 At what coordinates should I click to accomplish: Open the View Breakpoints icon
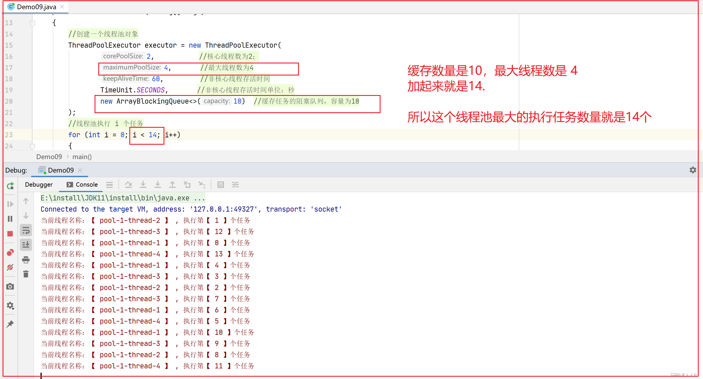[x=10, y=252]
